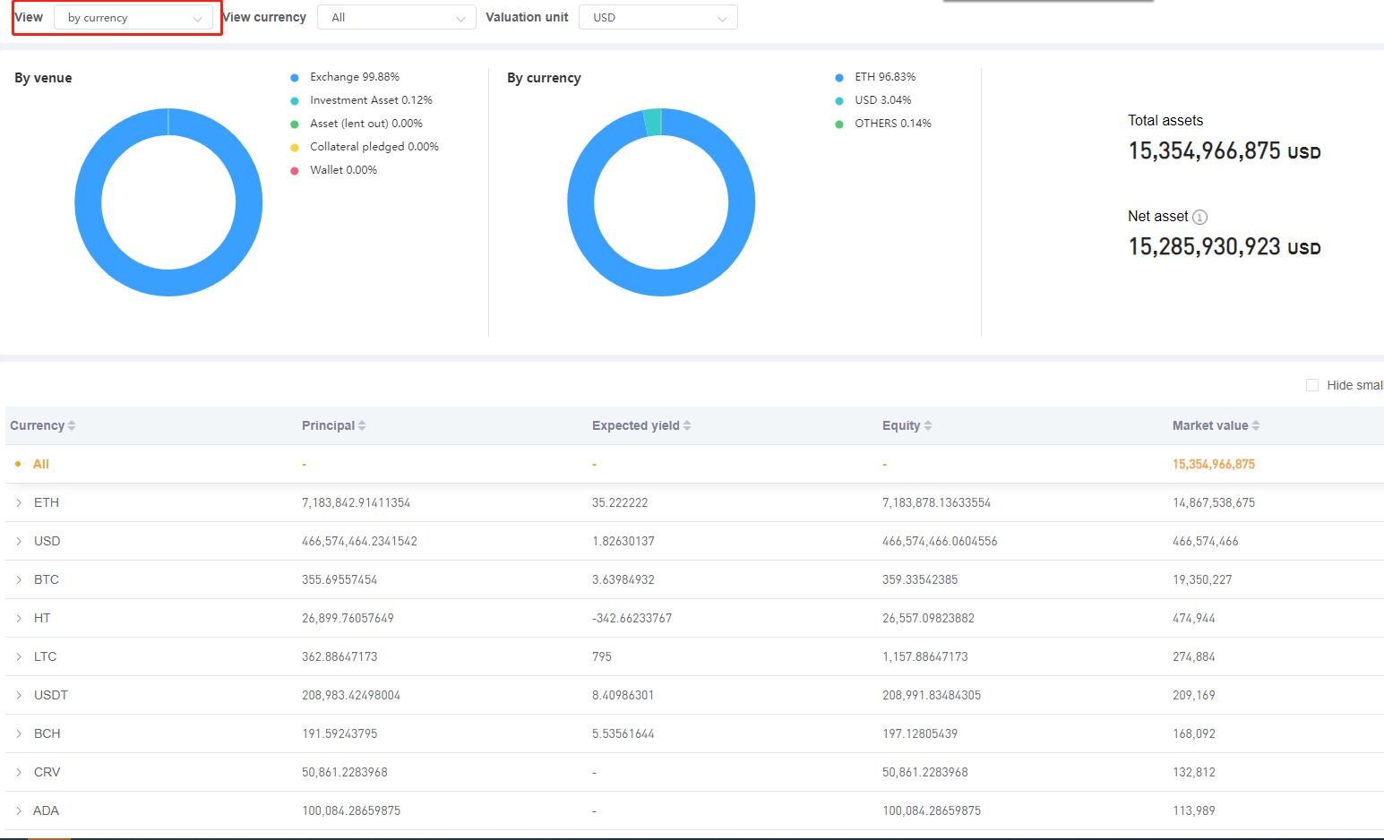Expand the CRV currency row

tap(19, 772)
